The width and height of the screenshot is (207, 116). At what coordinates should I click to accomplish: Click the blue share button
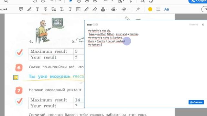(198, 1)
